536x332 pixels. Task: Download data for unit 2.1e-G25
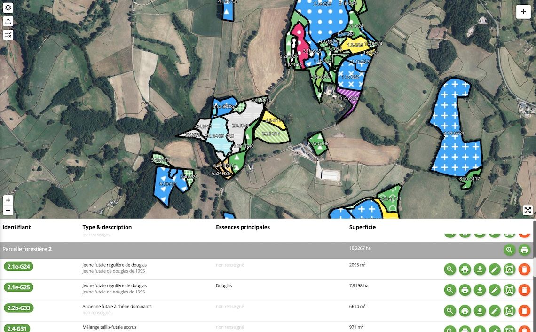(480, 290)
